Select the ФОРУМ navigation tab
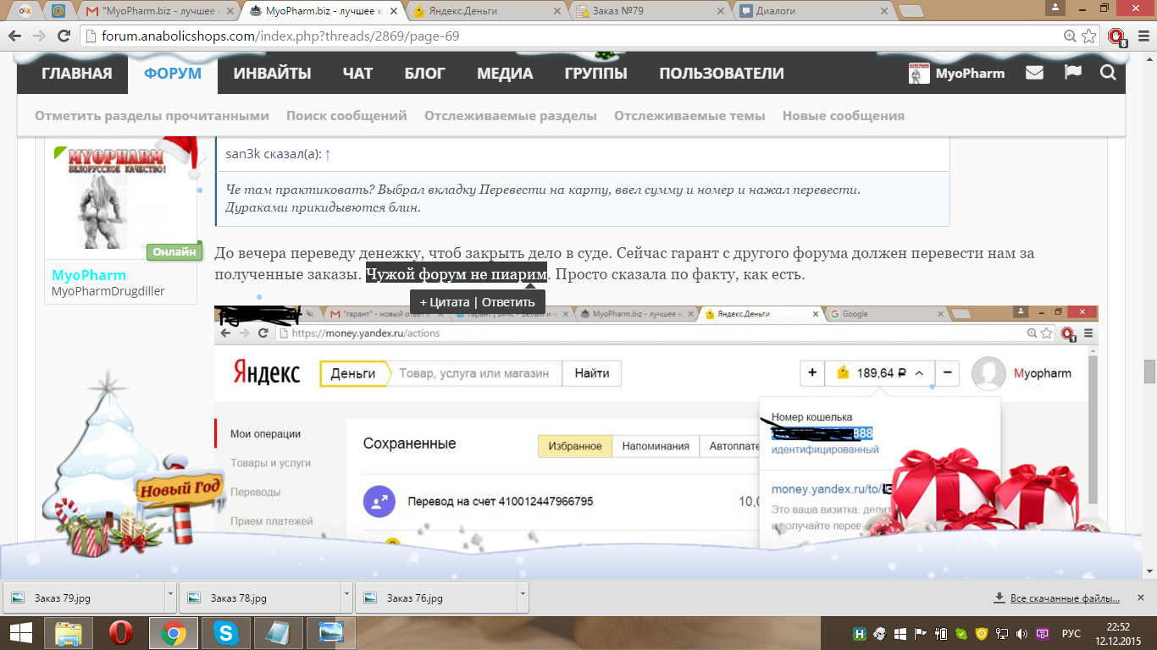This screenshot has width=1157, height=650. pos(173,74)
